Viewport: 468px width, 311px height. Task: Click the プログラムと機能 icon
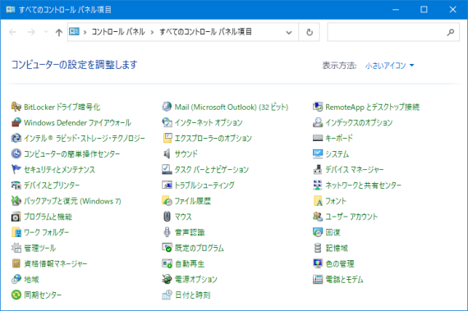[x=16, y=217]
